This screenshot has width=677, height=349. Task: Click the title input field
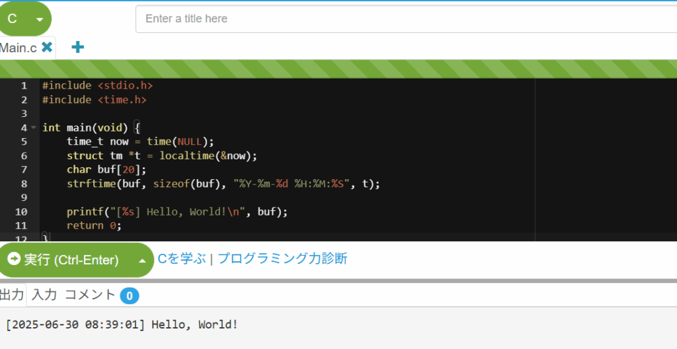tap(407, 19)
